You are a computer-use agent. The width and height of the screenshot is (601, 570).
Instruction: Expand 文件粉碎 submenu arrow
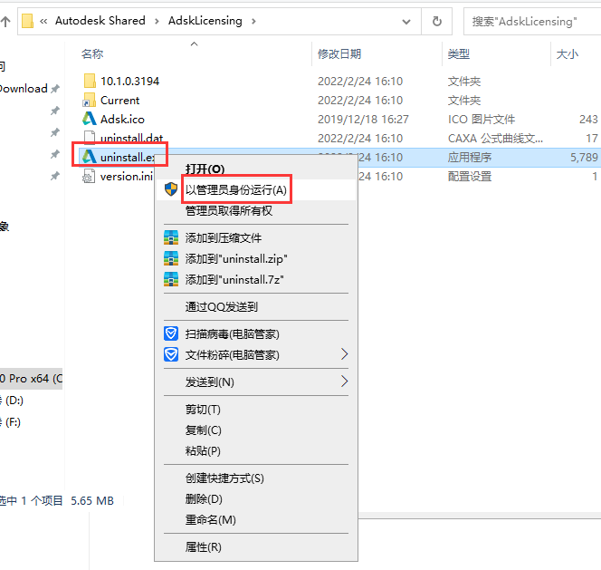coord(344,354)
